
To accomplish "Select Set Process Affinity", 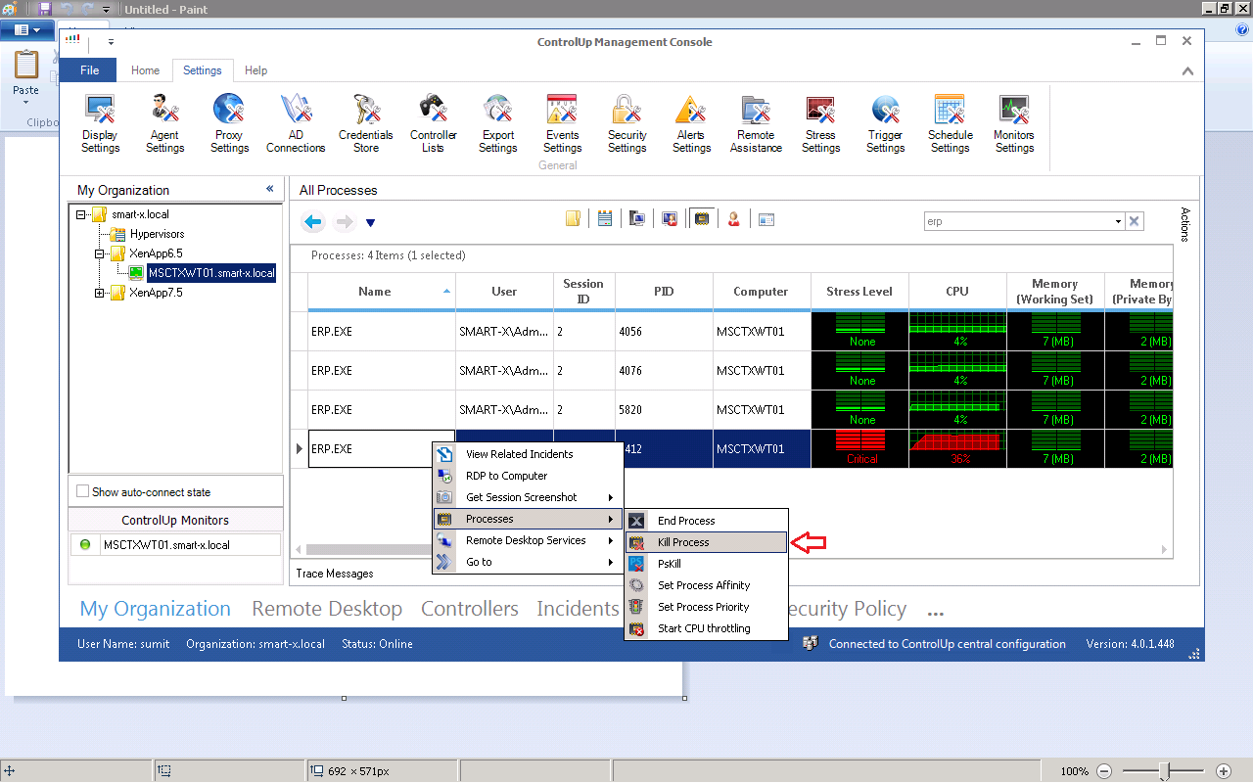I will [707, 585].
